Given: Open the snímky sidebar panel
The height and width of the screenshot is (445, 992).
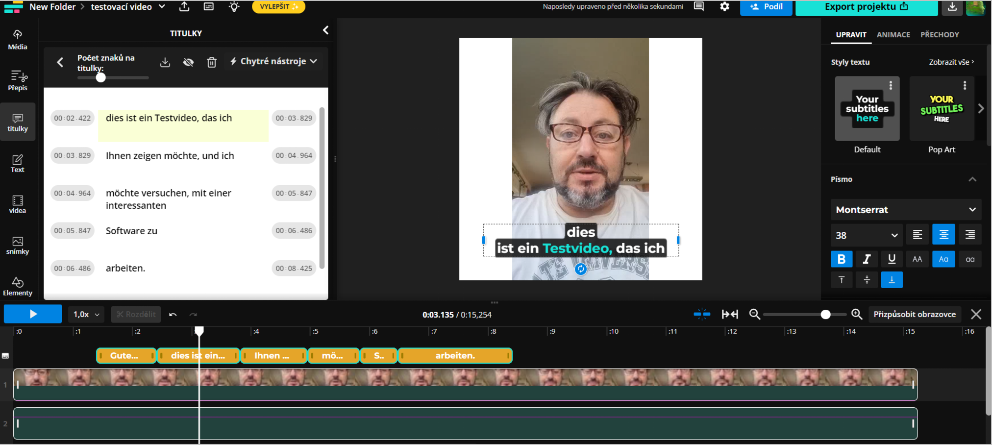Looking at the screenshot, I should [x=18, y=246].
